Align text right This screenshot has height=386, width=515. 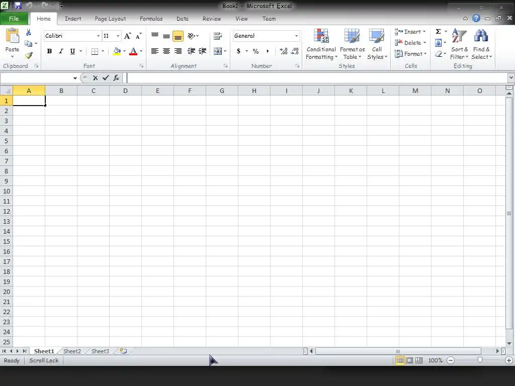pos(178,51)
